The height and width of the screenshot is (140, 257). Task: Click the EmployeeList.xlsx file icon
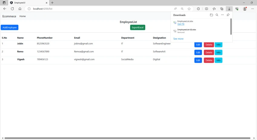click(175, 22)
